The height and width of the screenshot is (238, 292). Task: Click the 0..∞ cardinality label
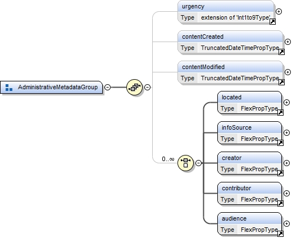click(x=168, y=159)
